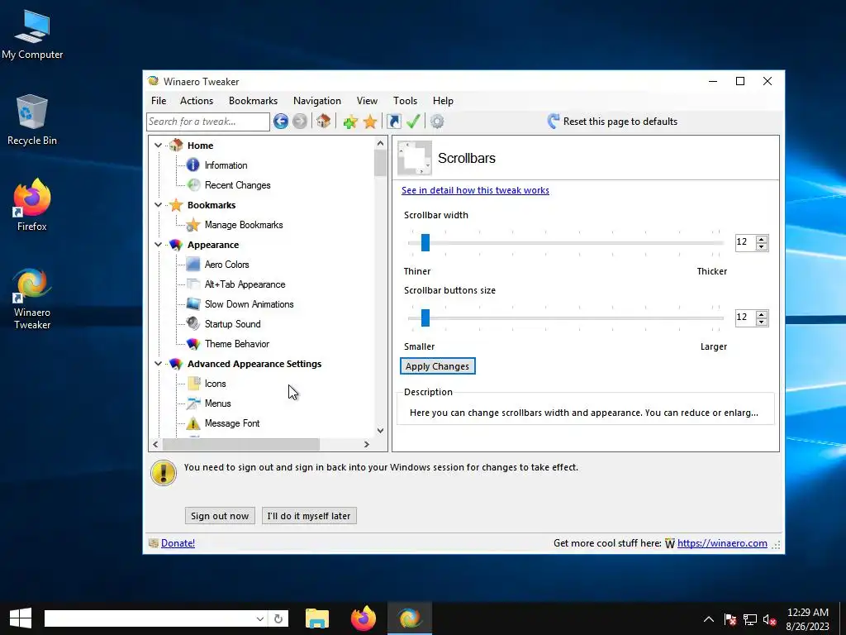Open the Help menu
The height and width of the screenshot is (635, 846).
[443, 101]
